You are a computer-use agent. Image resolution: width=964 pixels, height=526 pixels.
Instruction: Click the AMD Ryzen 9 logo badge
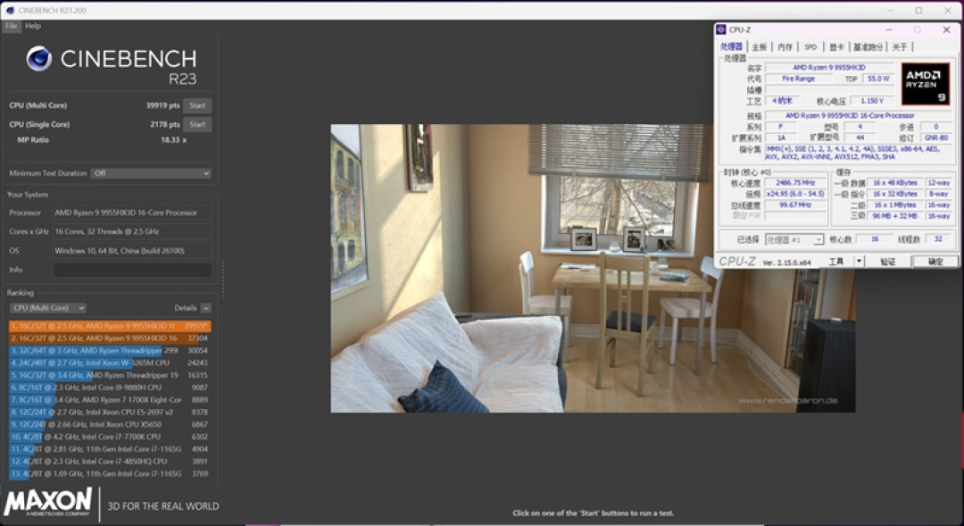926,84
